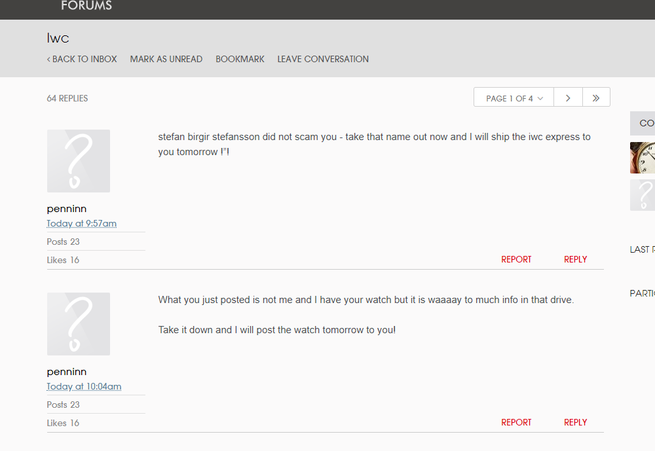Mark conversation as unread
The image size is (655, 451).
tap(166, 59)
